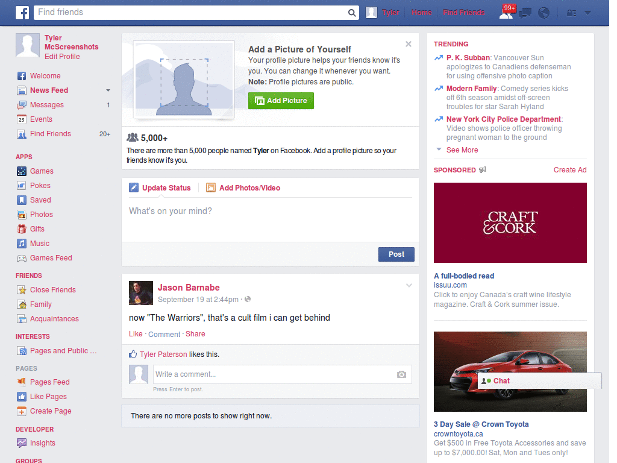Image resolution: width=617 pixels, height=463 pixels.
Task: Click Edit Profile link
Action: [62, 57]
